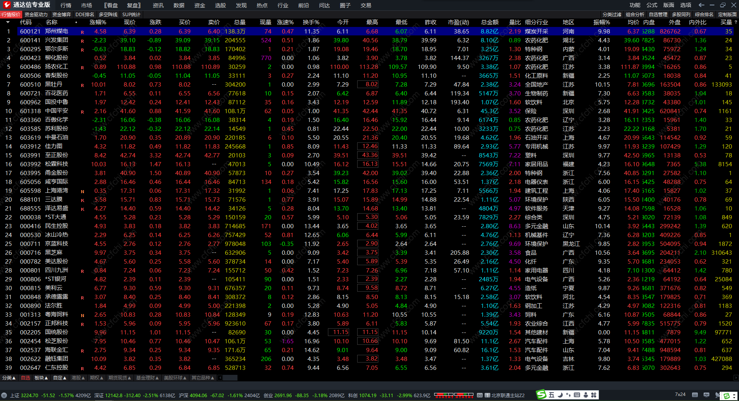Click the 多股同列 button
This screenshot has height=401, width=739.
pyautogui.click(x=681, y=15)
